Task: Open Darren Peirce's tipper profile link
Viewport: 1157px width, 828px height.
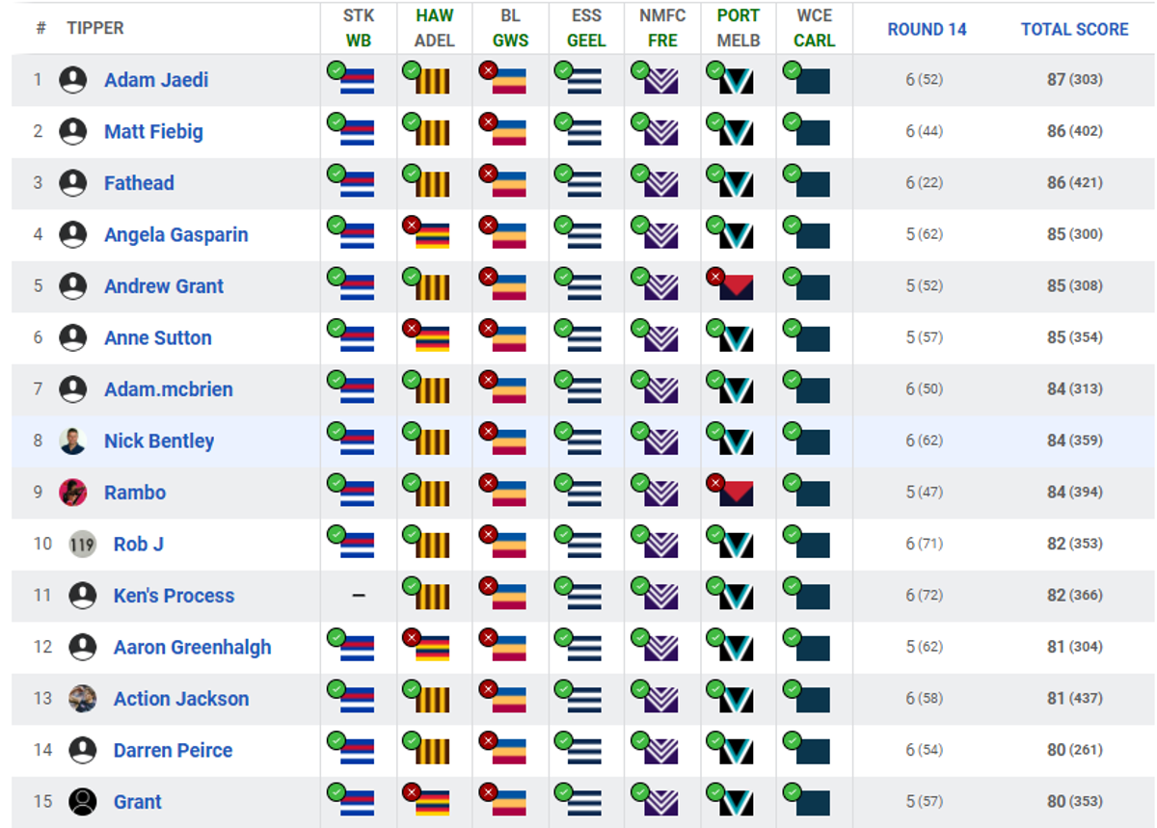Action: tap(173, 750)
